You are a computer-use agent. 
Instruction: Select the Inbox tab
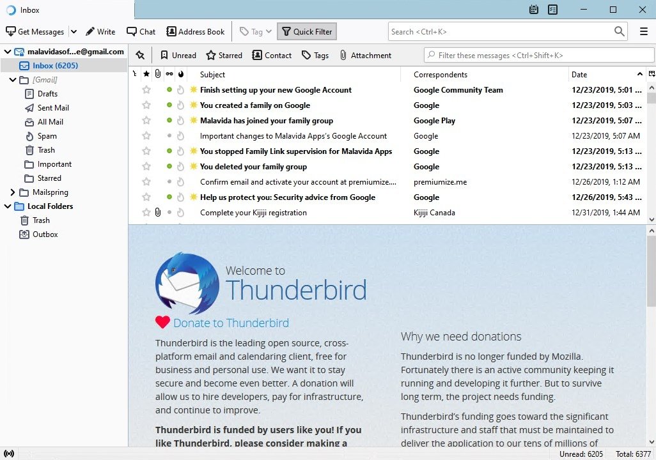click(67, 10)
